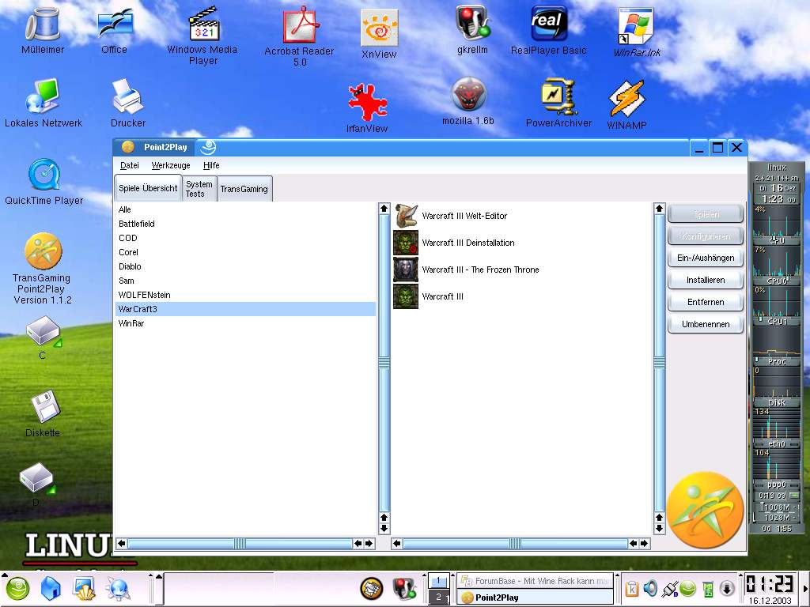
Task: Open the Werkzeuge menu
Action: (171, 165)
